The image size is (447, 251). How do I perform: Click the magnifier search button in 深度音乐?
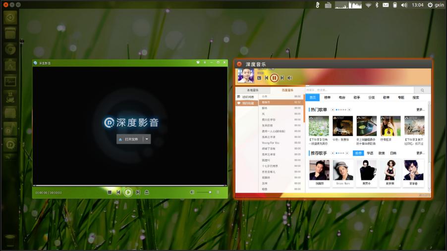422,90
